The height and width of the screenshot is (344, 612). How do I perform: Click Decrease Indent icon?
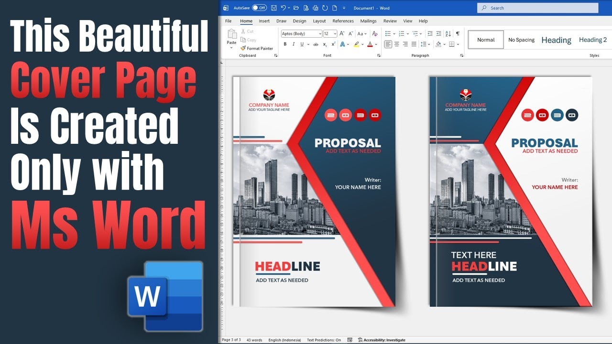pyautogui.click(x=430, y=33)
